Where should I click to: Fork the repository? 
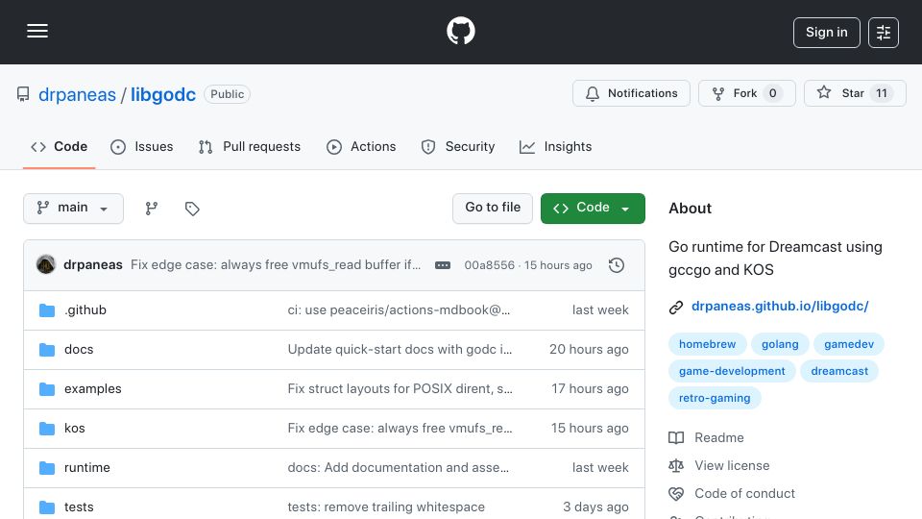[x=747, y=93]
